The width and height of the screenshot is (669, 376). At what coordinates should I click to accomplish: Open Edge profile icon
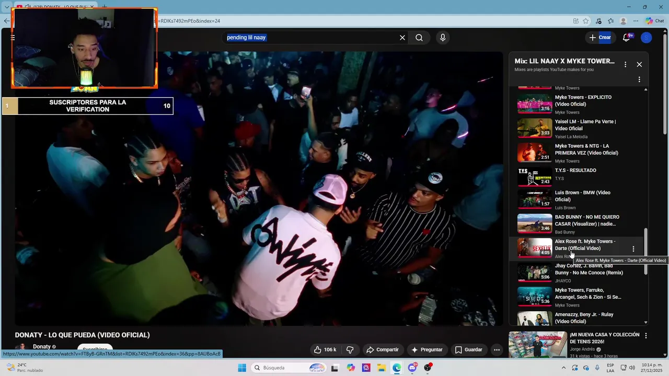coord(623,21)
